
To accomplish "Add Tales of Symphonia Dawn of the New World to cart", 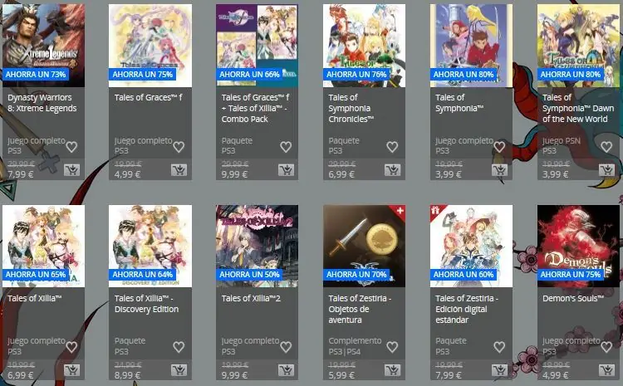I will click(x=606, y=170).
